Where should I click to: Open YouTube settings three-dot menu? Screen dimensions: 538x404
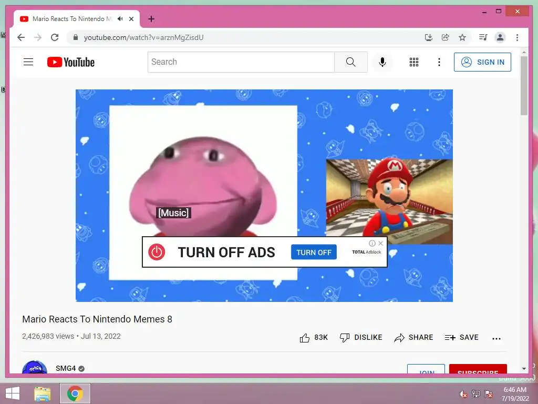tap(439, 62)
